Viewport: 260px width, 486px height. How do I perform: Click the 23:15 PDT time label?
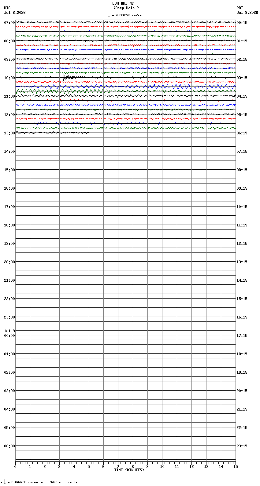click(x=242, y=446)
